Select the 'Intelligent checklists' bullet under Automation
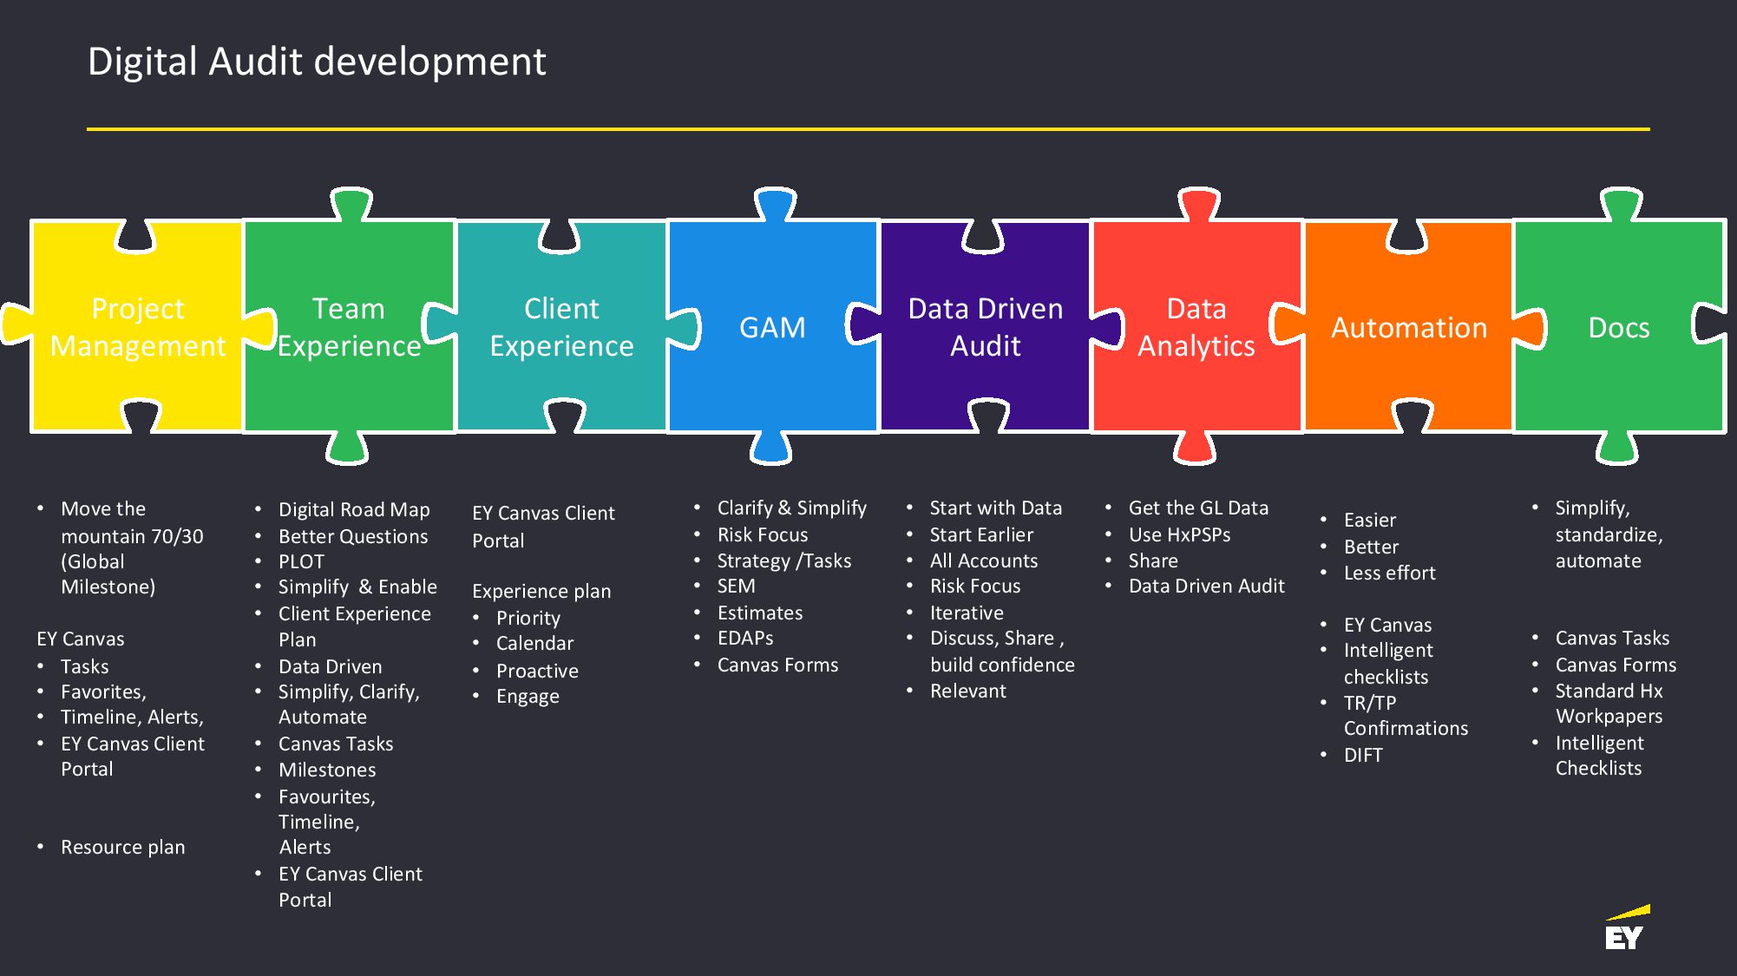Viewport: 1737px width, 976px height. pyautogui.click(x=1388, y=663)
